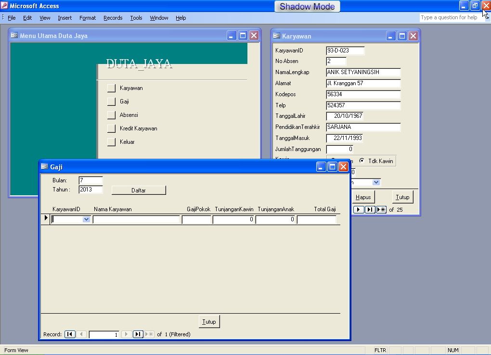Click the Bulan input field
The width and height of the screenshot is (491, 355).
(x=90, y=180)
